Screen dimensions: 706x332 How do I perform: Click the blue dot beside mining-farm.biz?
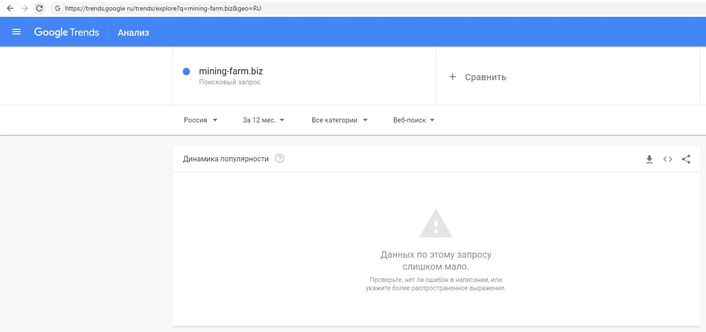pyautogui.click(x=186, y=72)
